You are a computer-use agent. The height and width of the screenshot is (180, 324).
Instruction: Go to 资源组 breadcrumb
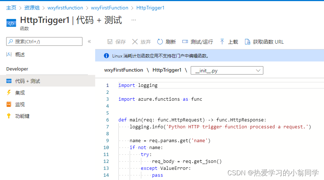point(32,8)
